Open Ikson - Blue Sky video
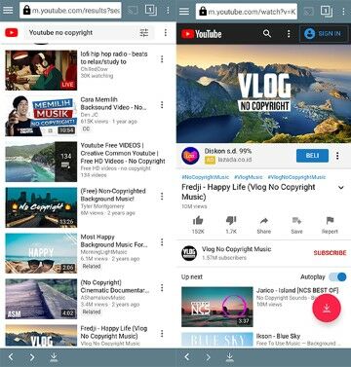Image resolution: width=351 pixels, height=367 pixels. pyautogui.click(x=260, y=340)
